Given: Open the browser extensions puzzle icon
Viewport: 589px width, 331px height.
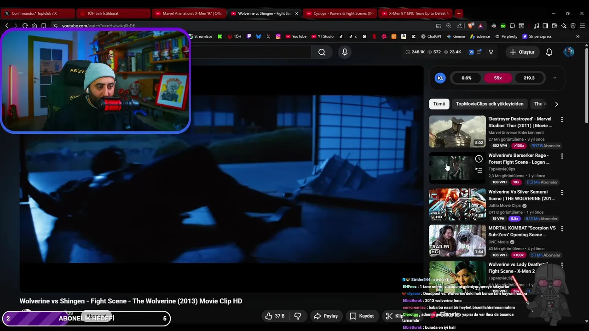Looking at the screenshot, I should tap(512, 26).
